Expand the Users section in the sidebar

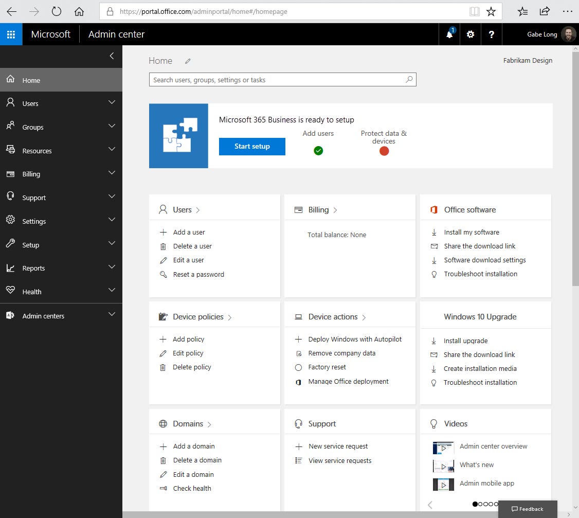tap(112, 102)
